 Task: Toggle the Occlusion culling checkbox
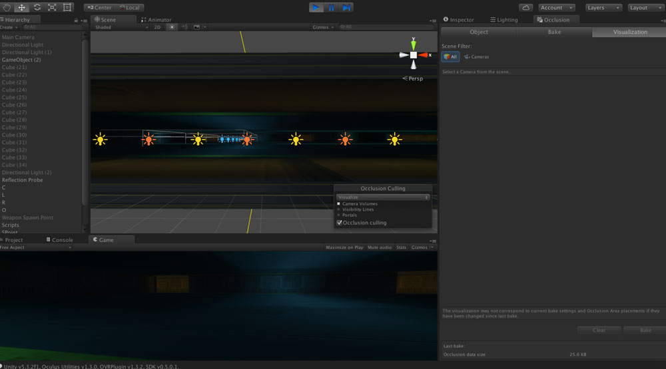click(340, 223)
